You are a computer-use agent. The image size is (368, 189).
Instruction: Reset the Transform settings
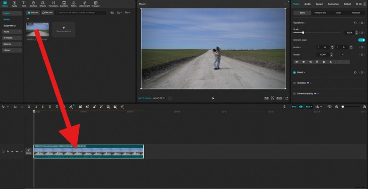355,23
